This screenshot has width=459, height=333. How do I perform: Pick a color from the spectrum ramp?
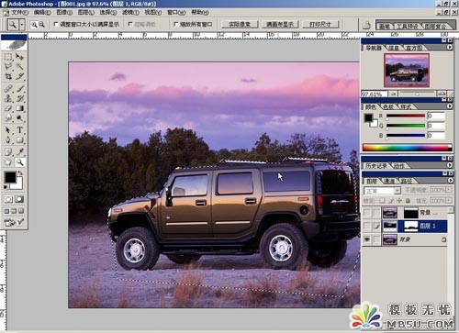tap(408, 148)
